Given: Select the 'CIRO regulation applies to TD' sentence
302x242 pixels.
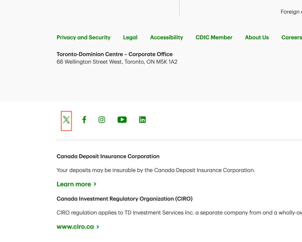Looking at the screenshot, I should click(180, 213).
